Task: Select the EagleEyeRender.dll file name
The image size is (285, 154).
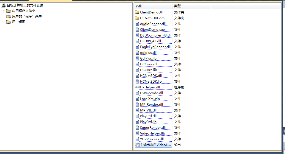Action: point(155,47)
